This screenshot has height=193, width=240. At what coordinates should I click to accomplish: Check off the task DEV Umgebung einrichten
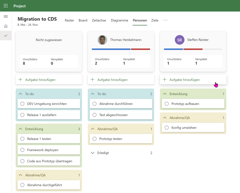point(22,104)
